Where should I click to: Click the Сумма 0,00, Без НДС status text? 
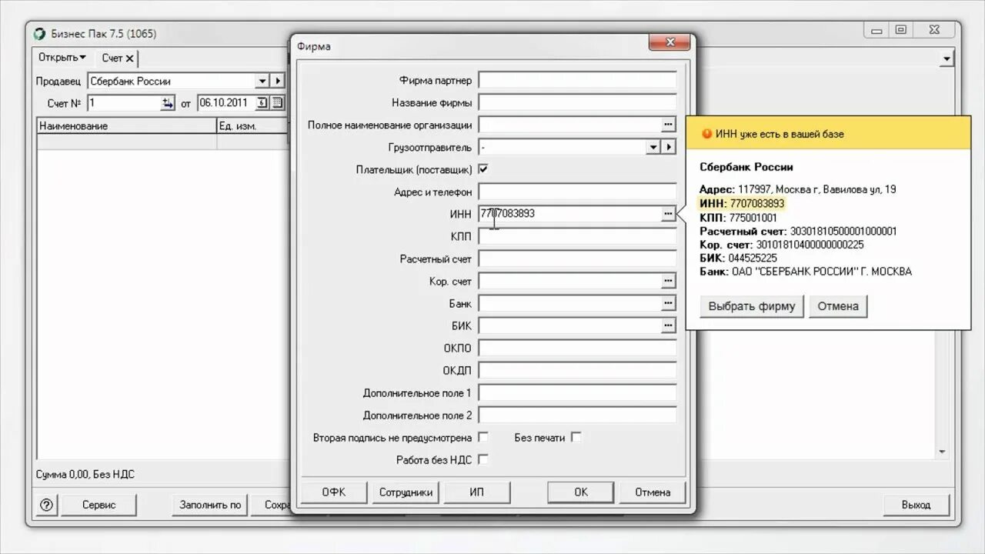tap(85, 475)
